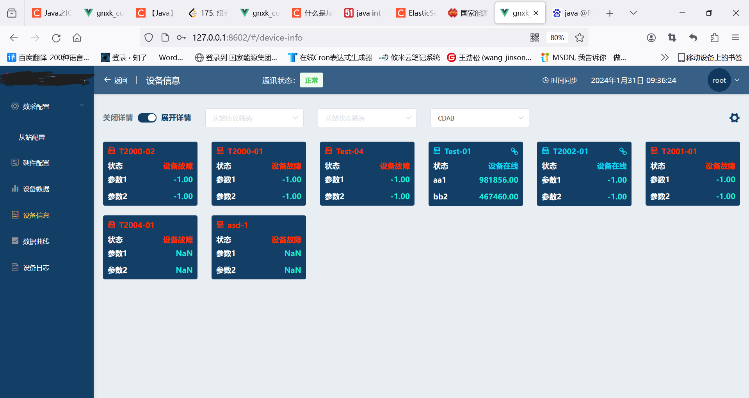Open the CDAB byte order dropdown

pos(480,118)
